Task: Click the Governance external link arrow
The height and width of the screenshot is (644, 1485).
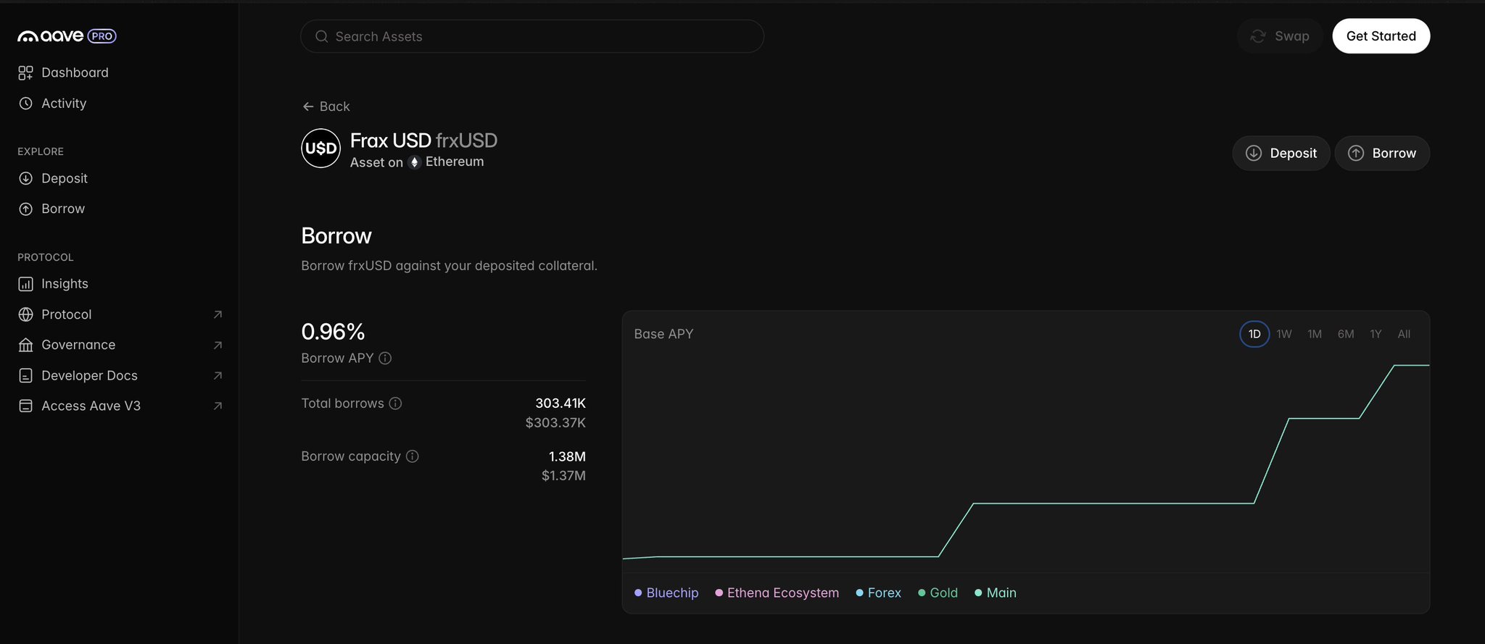Action: tap(218, 346)
